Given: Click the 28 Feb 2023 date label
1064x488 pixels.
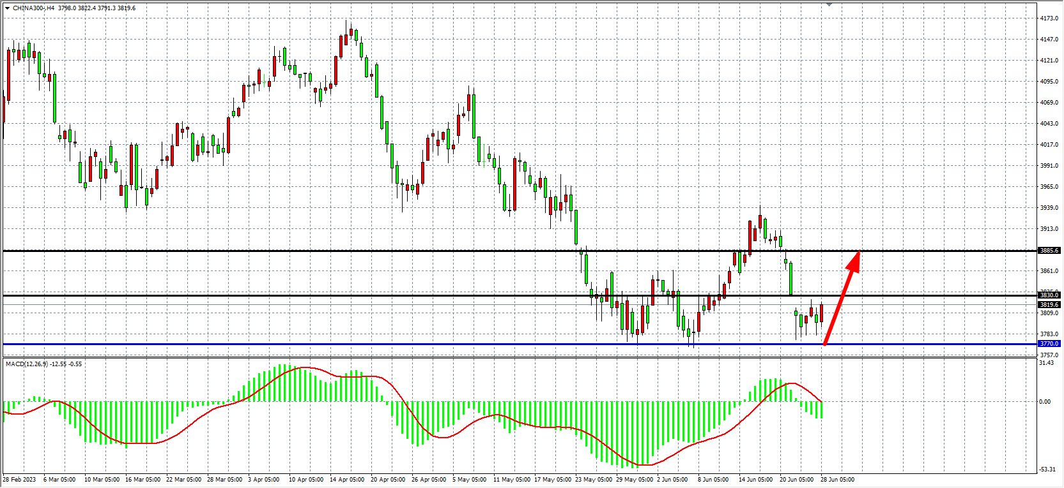Looking at the screenshot, I should coord(19,480).
